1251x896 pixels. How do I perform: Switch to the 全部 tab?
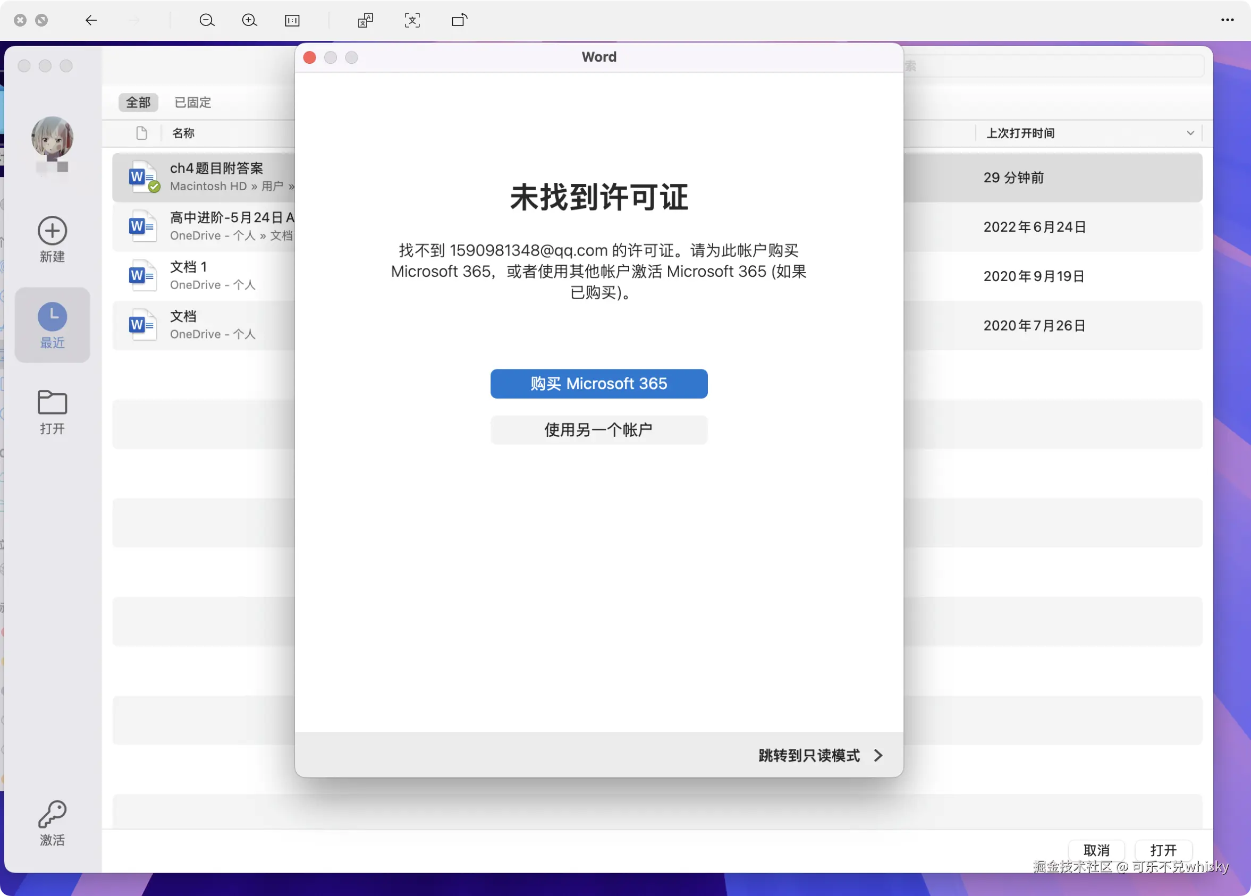tap(138, 103)
